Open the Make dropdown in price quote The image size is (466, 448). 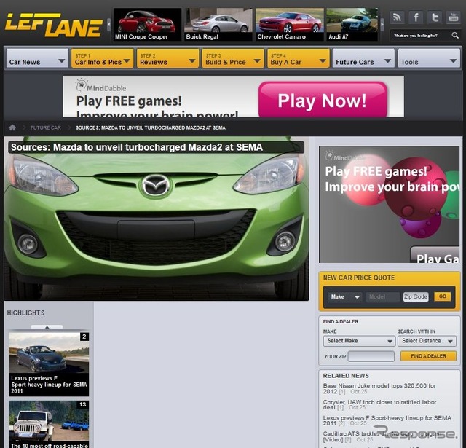[345, 296]
